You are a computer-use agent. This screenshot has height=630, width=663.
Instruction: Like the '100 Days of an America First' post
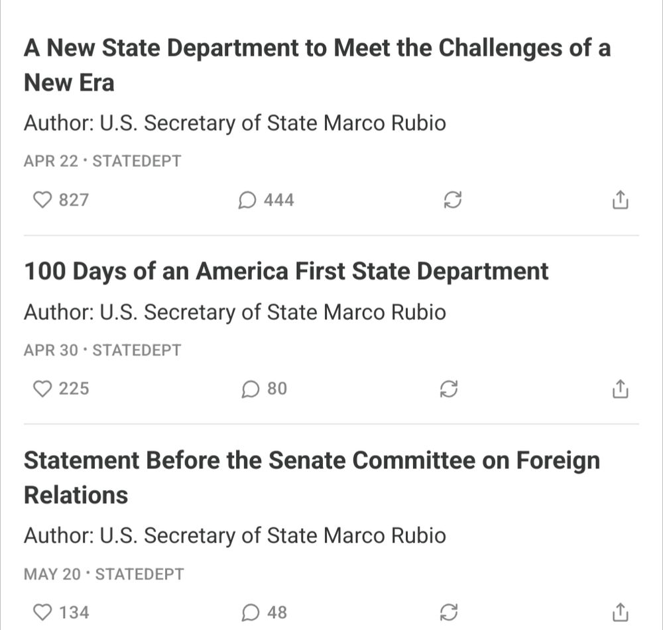(x=61, y=389)
